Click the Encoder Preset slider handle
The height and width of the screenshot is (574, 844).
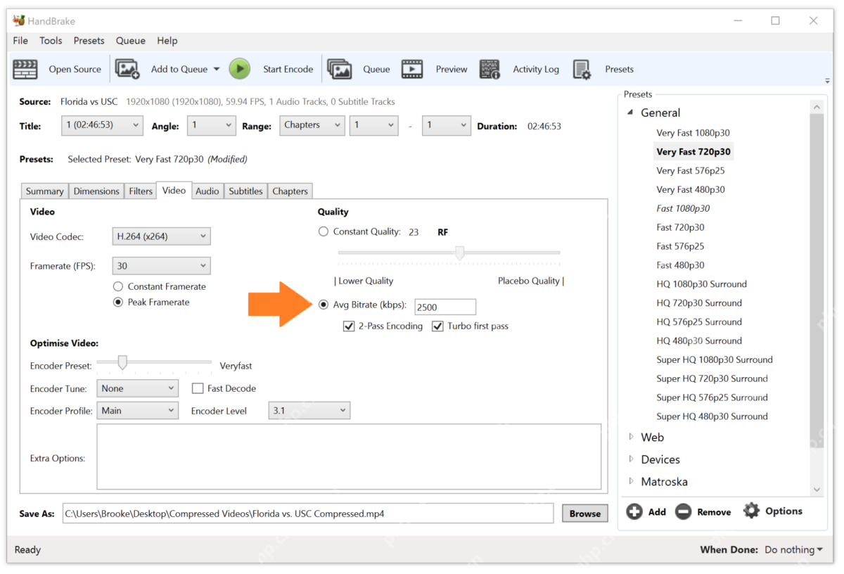tap(122, 362)
